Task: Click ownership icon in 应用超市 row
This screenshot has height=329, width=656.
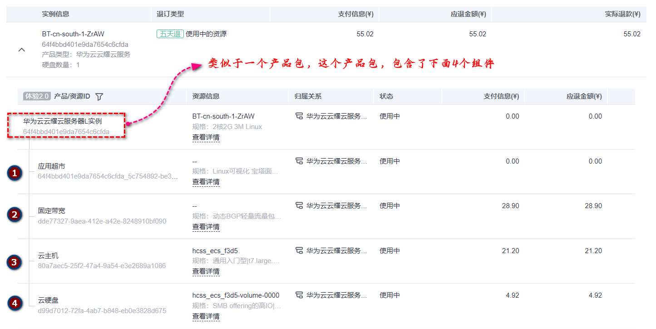Action: [x=299, y=161]
